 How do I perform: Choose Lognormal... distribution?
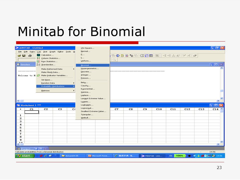pyautogui.click(x=93, y=108)
